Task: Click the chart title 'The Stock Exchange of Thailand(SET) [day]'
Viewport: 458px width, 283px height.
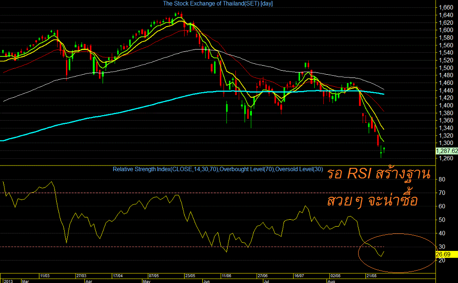Action: [218, 4]
